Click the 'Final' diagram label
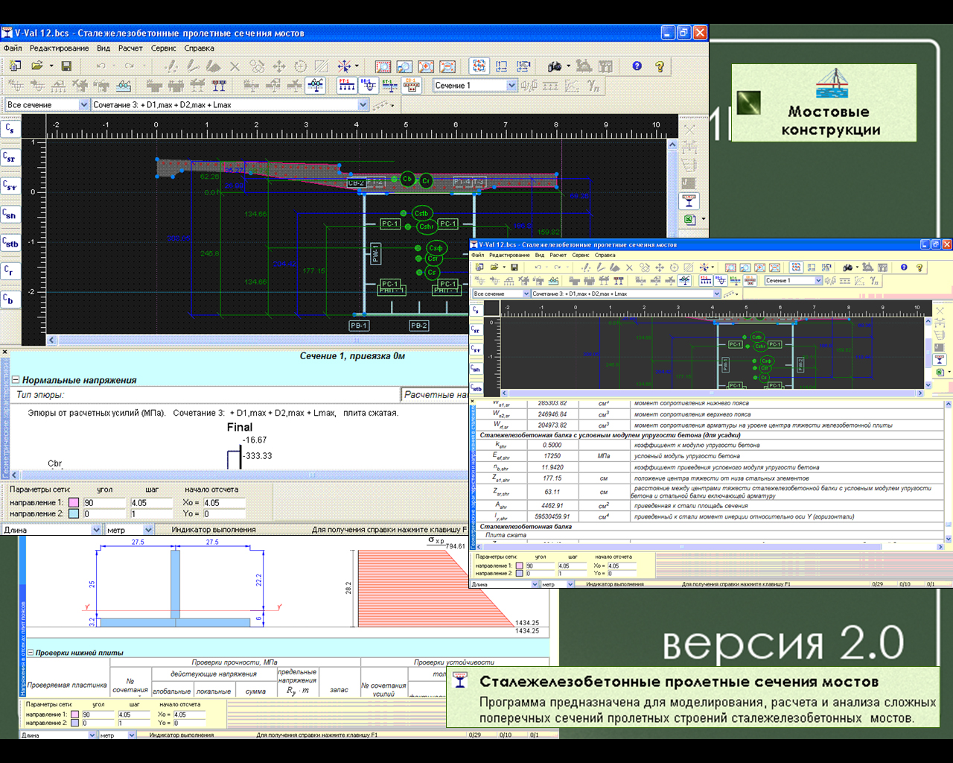The image size is (953, 763). click(x=240, y=427)
